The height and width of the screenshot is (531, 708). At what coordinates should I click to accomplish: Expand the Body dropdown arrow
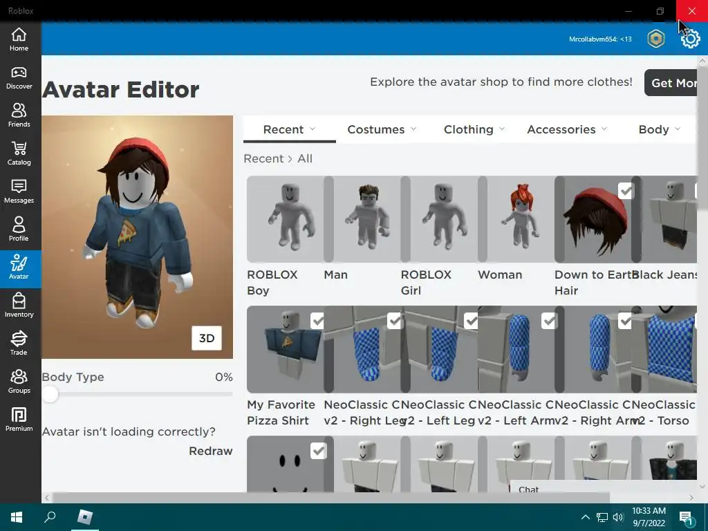coord(678,129)
